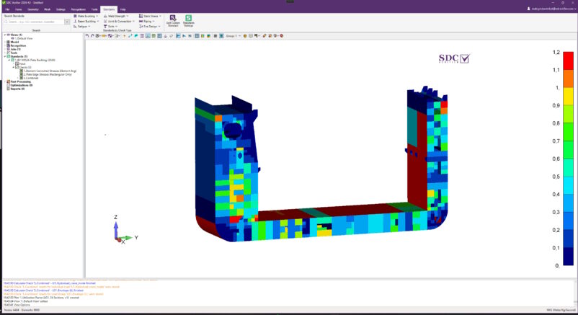
Task: Click the SDC Verifier app icon in title bar
Action: pos(4,3)
